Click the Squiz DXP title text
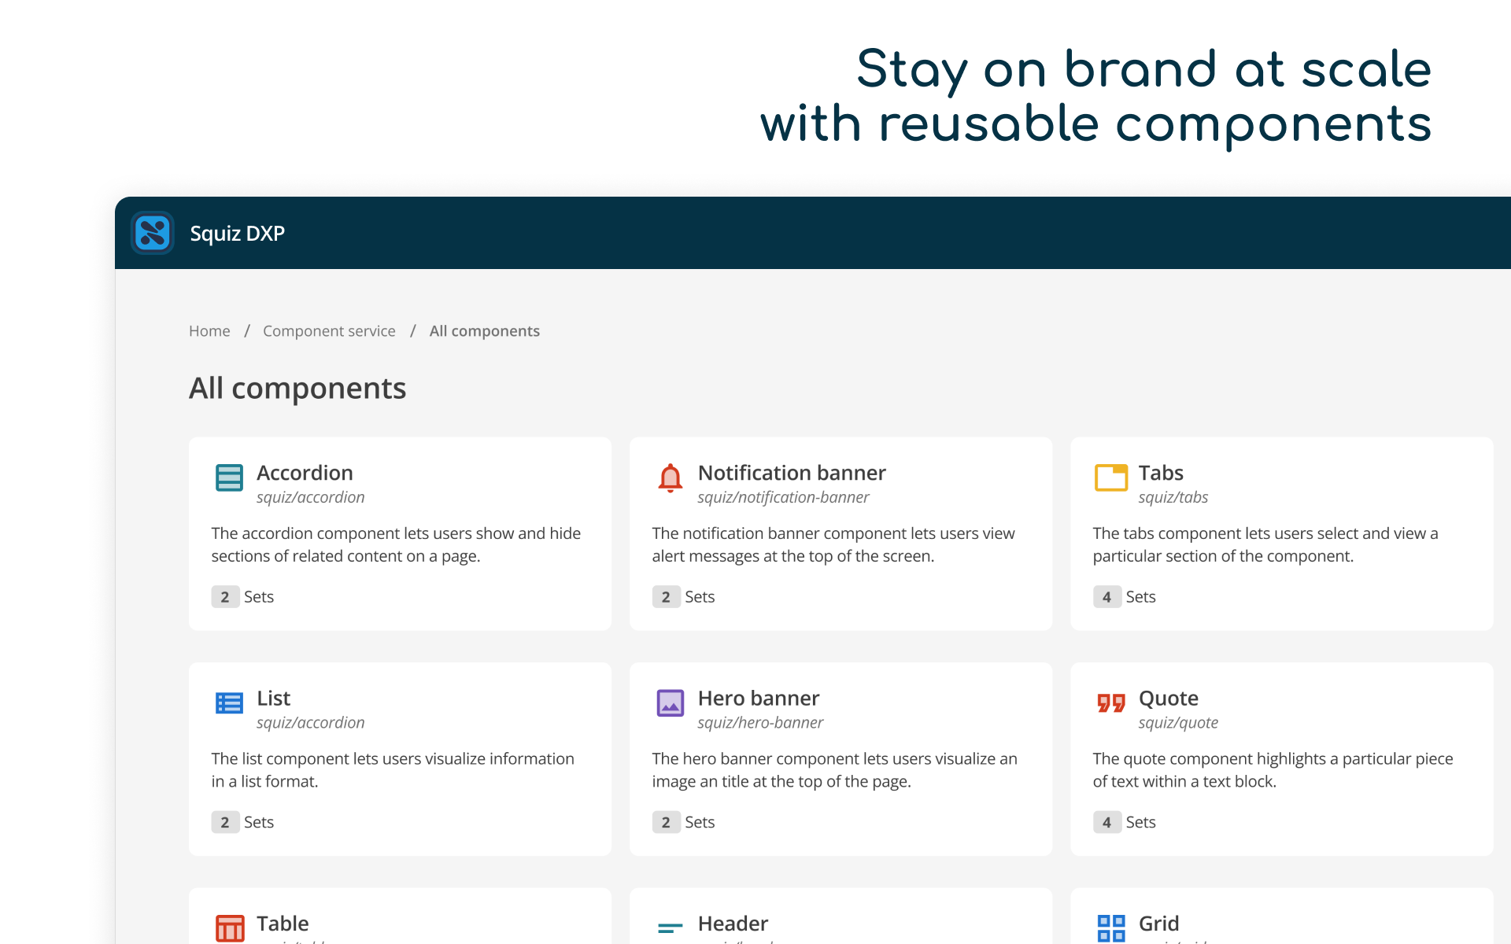1511x944 pixels. [x=237, y=234]
